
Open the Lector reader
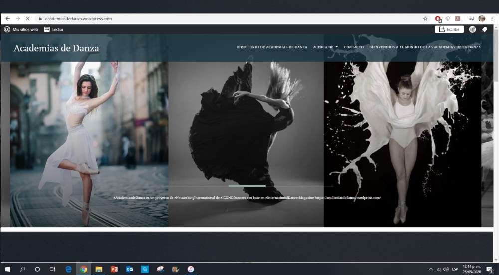pyautogui.click(x=53, y=29)
